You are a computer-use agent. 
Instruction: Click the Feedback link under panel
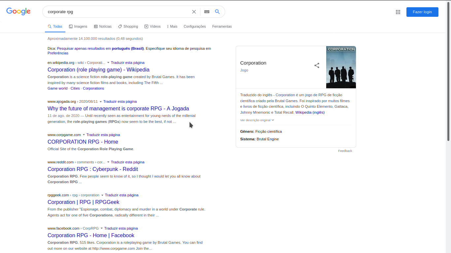tap(345, 151)
